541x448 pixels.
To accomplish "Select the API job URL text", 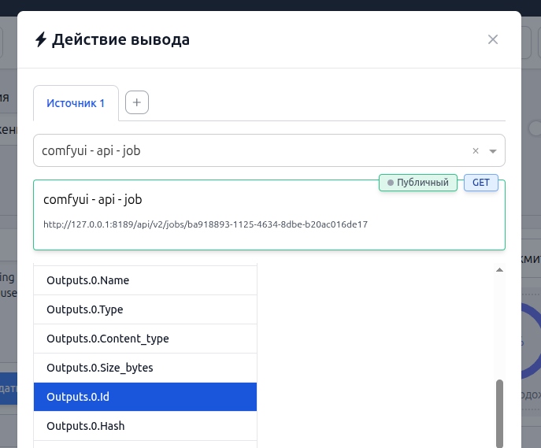I will click(206, 224).
